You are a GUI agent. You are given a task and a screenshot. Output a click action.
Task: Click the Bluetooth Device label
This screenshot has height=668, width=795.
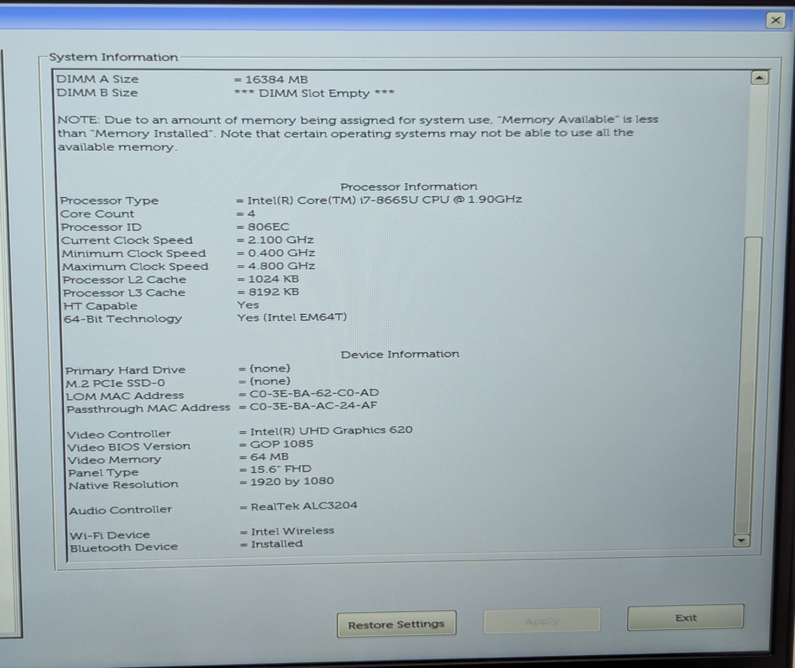124,547
